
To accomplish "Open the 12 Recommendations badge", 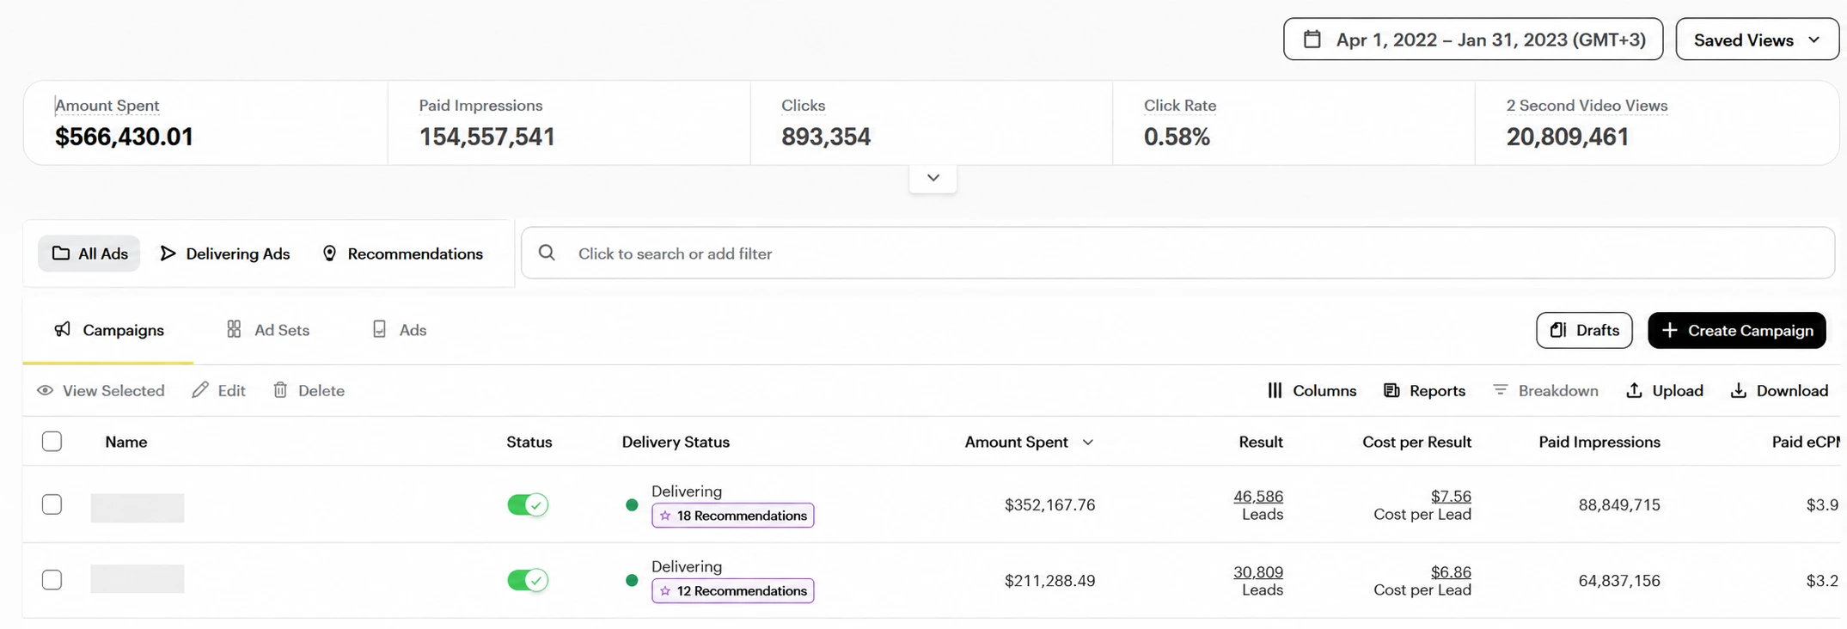I will 733,591.
